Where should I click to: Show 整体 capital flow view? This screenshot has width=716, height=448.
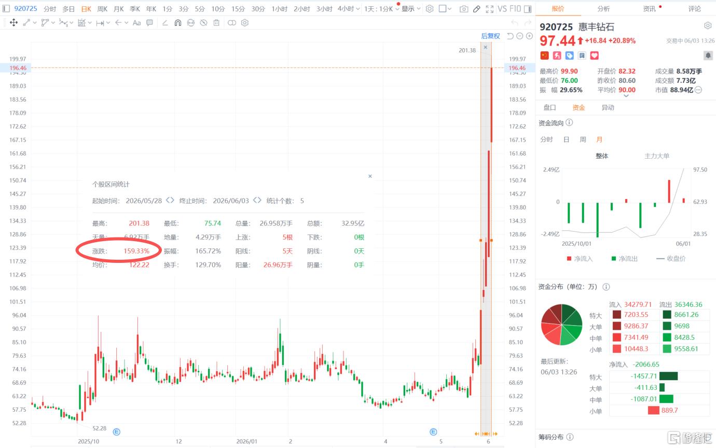tap(602, 156)
